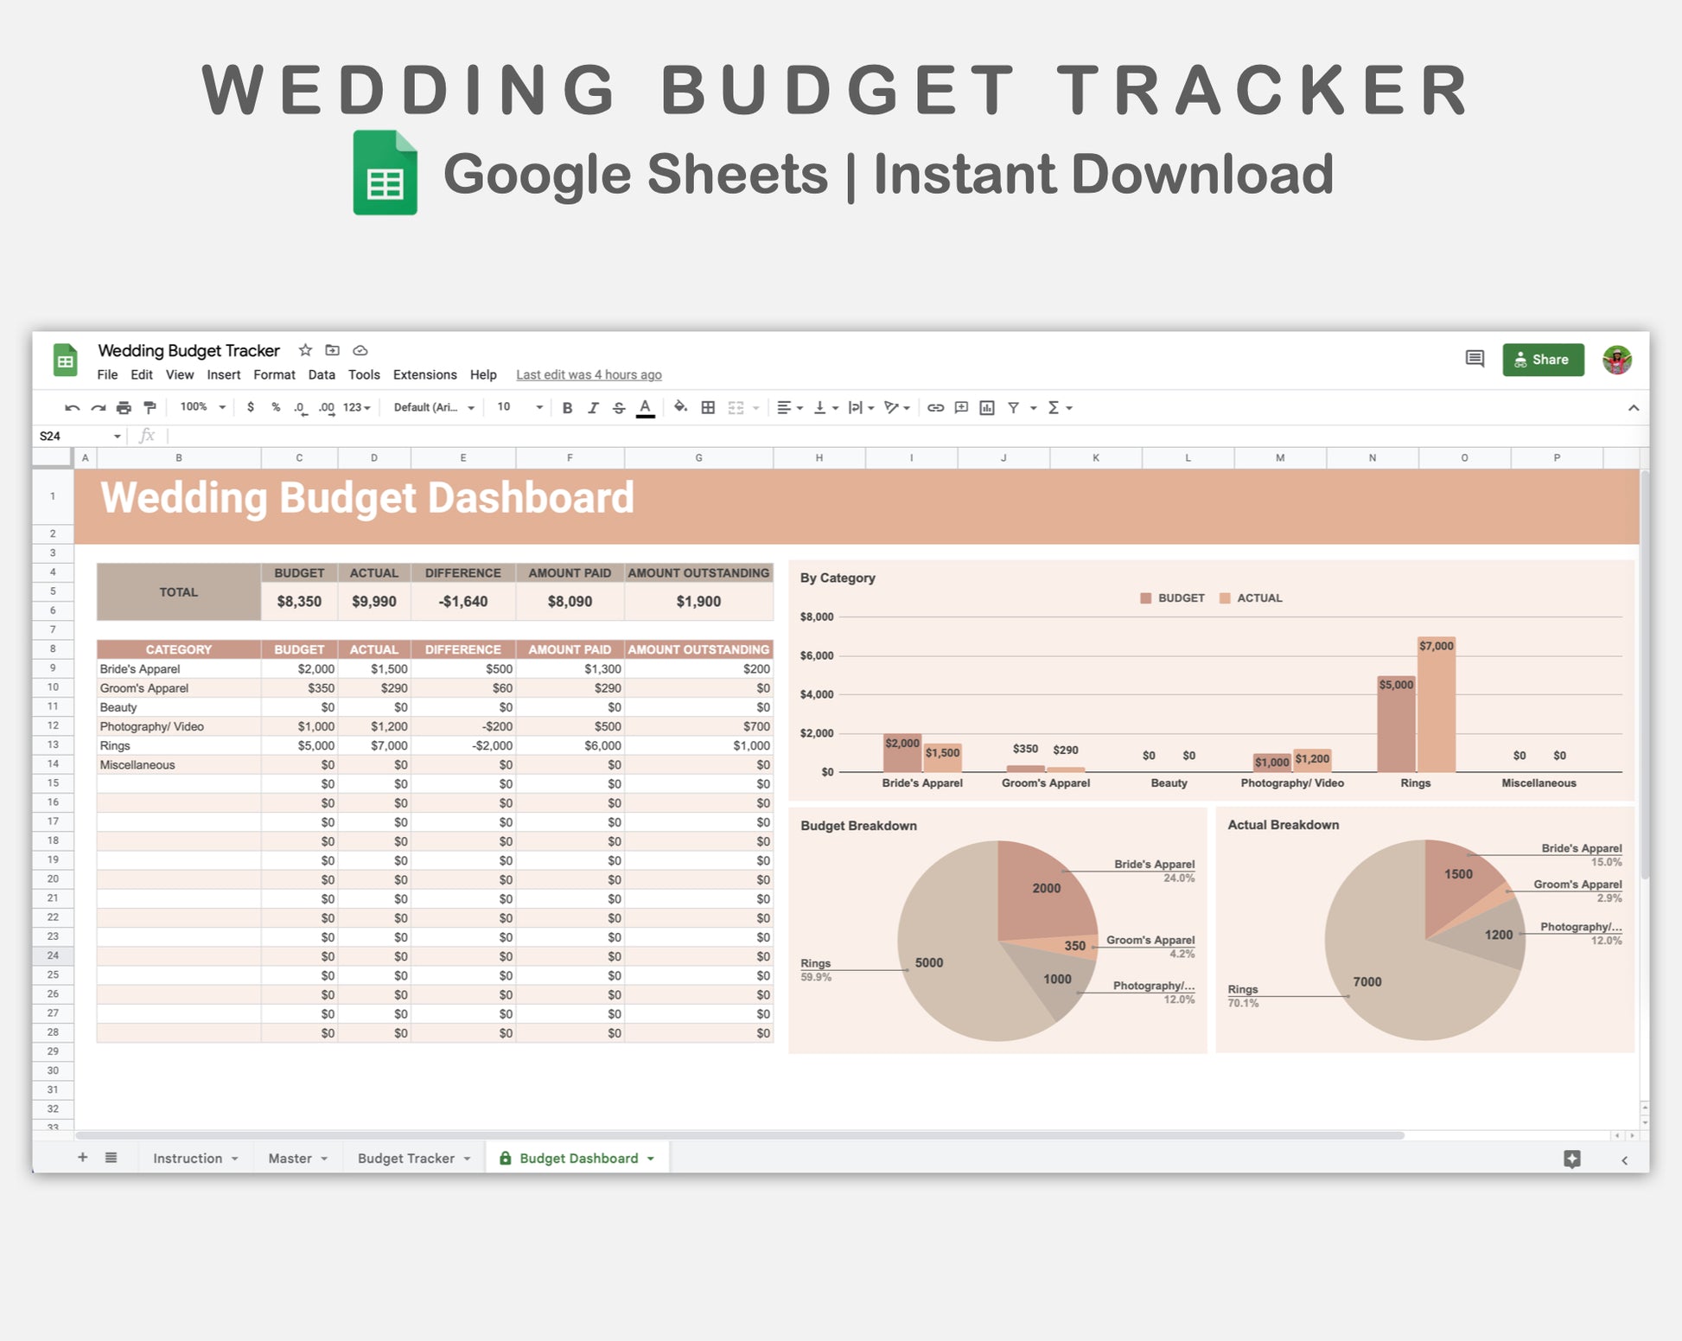This screenshot has width=1682, height=1341.
Task: Click the text color underlined A
Action: point(645,408)
